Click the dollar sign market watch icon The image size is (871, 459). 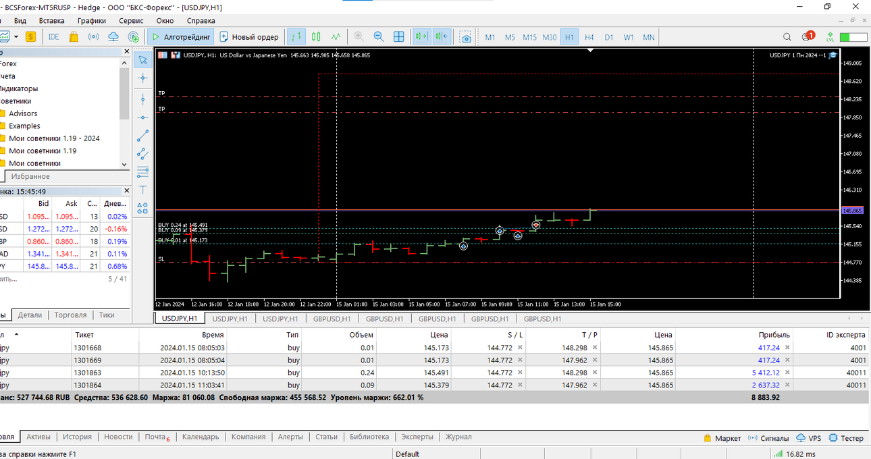click(x=30, y=36)
